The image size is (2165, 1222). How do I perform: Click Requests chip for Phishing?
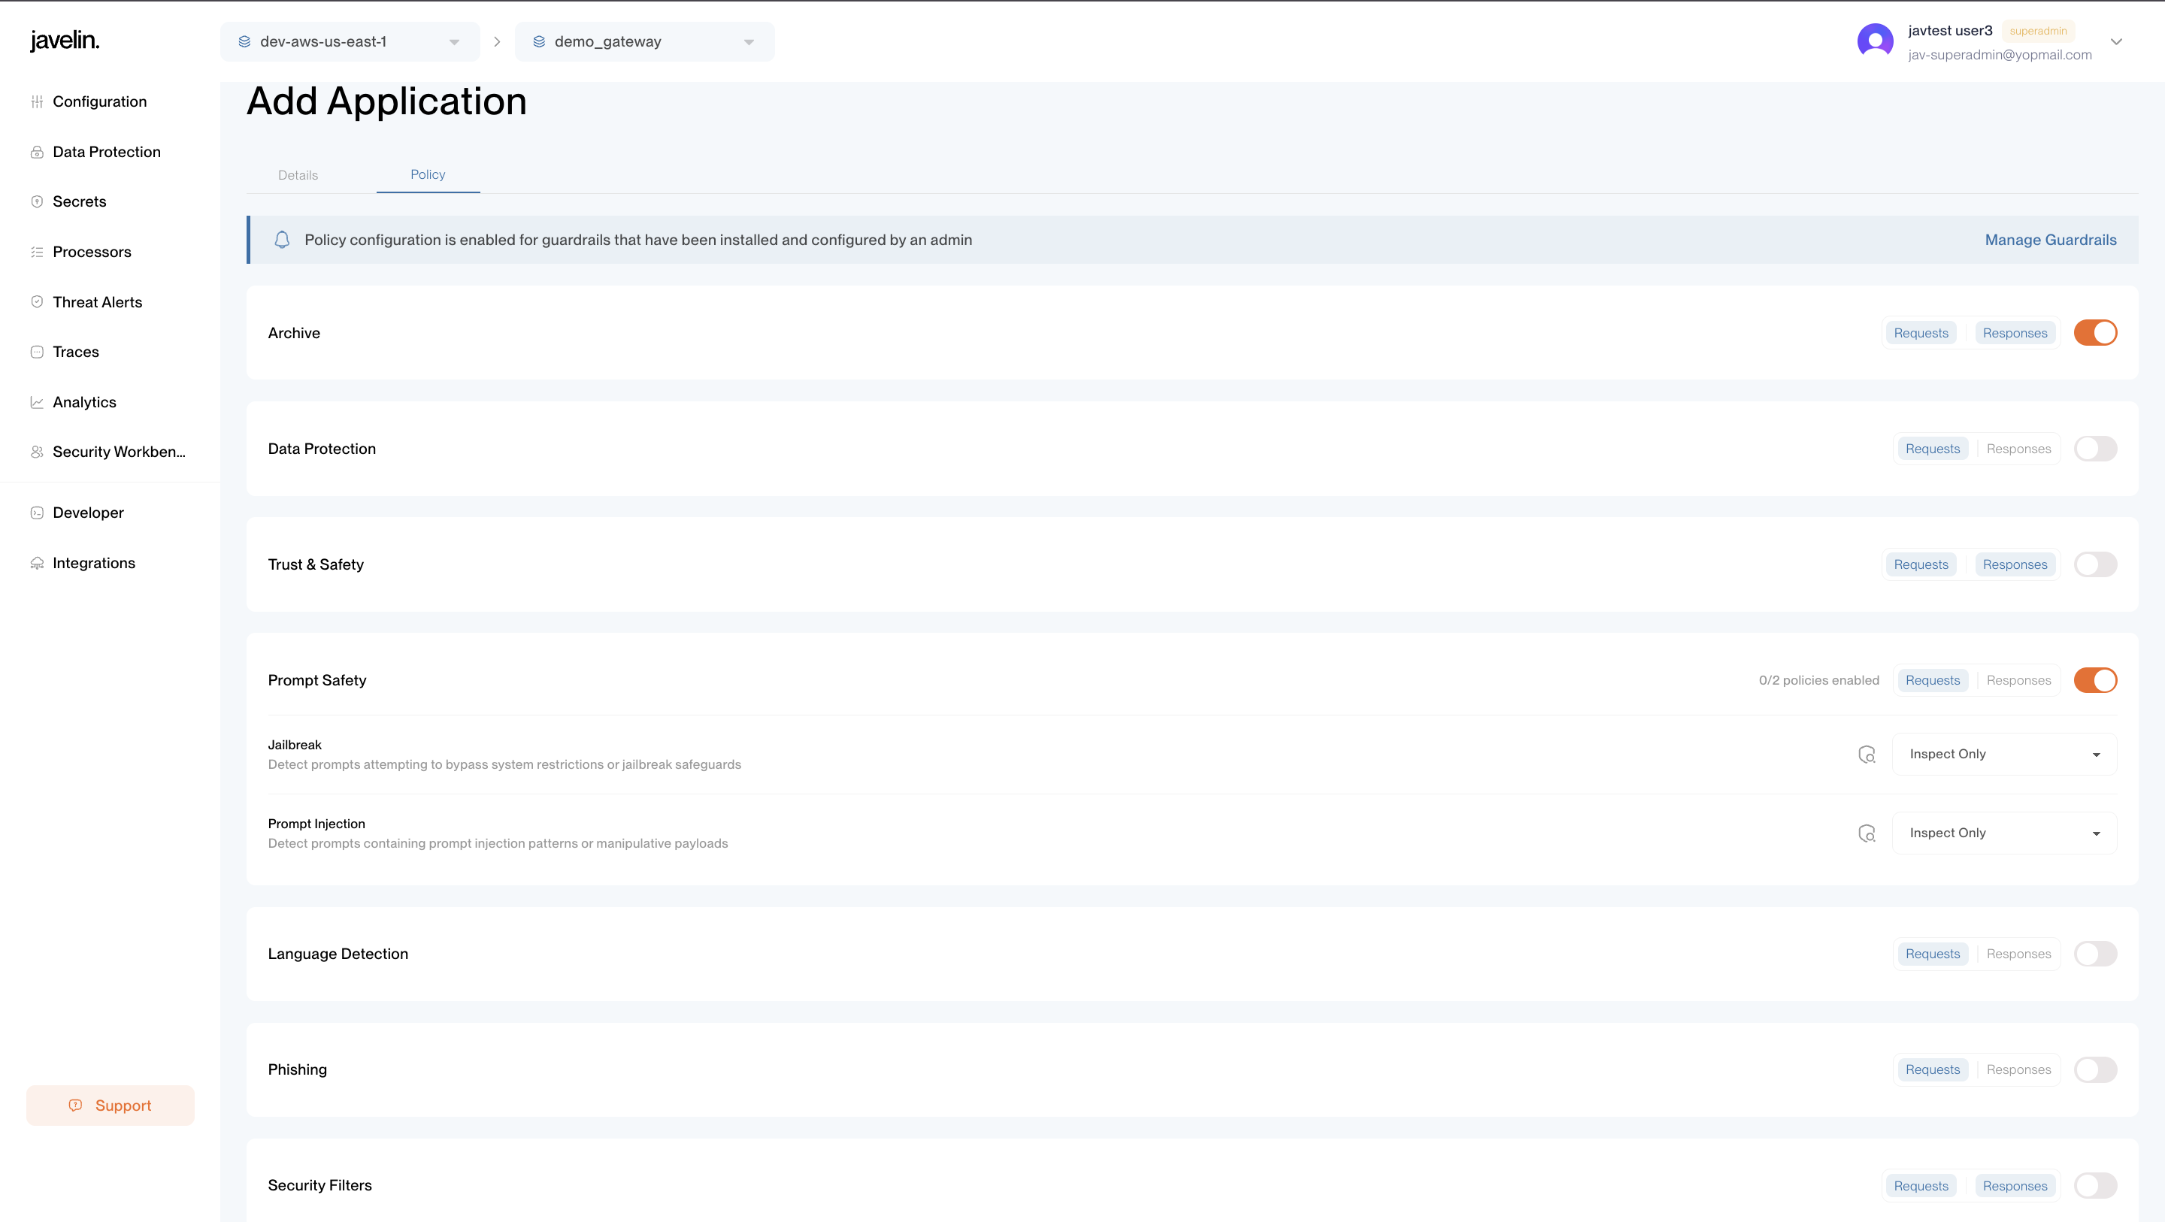(x=1932, y=1070)
